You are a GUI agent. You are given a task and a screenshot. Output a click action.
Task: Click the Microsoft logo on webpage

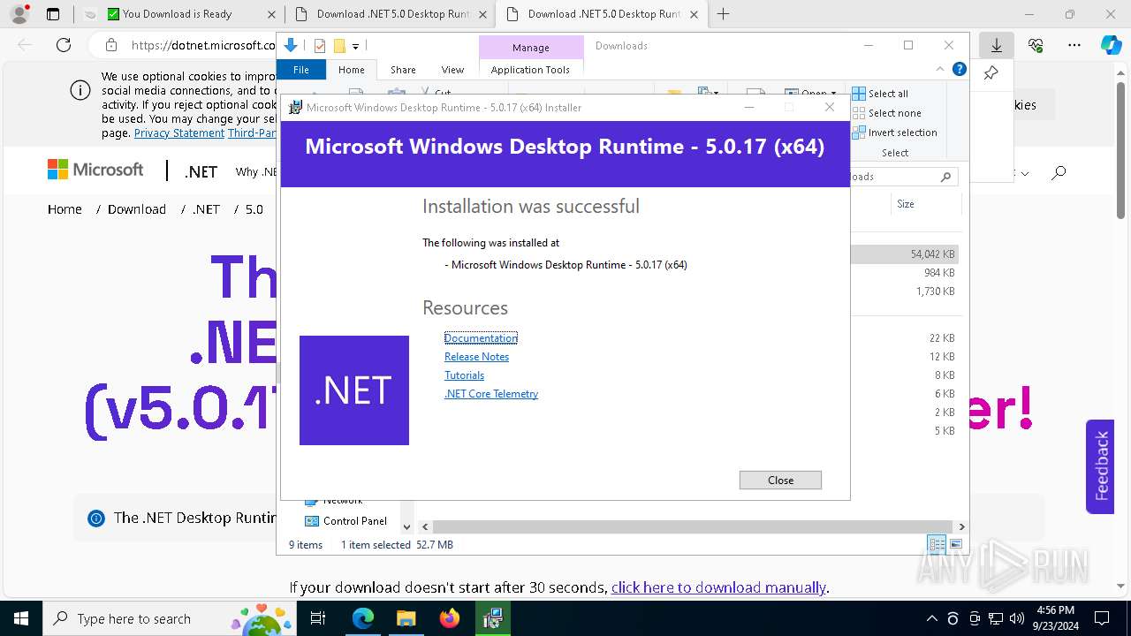pyautogui.click(x=95, y=170)
